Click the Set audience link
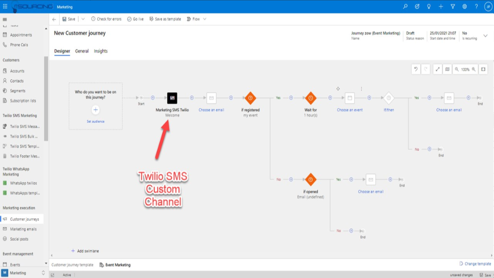 (x=95, y=121)
